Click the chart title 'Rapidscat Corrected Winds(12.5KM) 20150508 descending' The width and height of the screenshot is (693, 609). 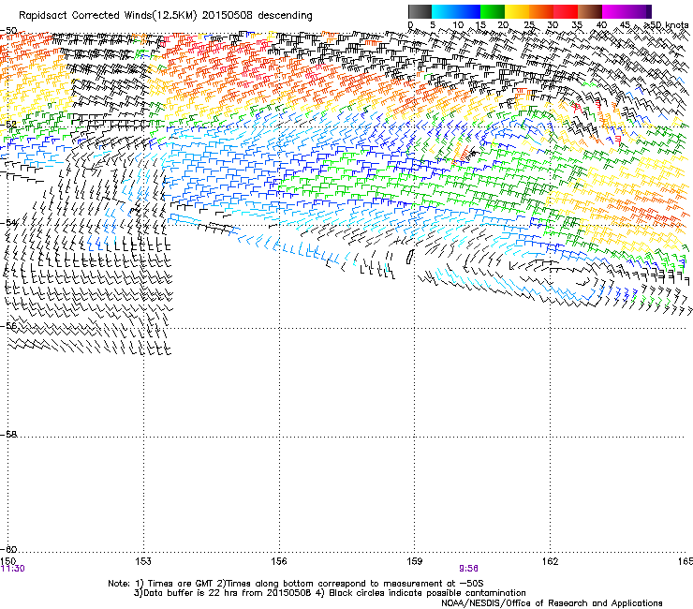click(x=166, y=16)
